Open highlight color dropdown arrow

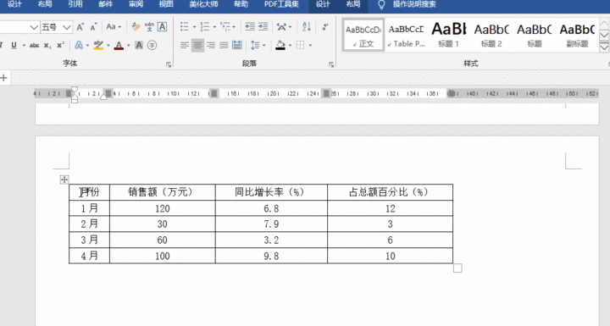pos(108,45)
